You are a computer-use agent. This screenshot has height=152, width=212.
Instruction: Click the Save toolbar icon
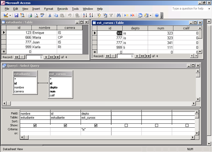[16, 16]
